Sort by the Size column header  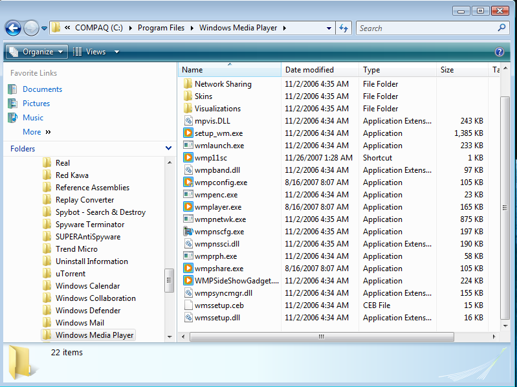pyautogui.click(x=462, y=69)
